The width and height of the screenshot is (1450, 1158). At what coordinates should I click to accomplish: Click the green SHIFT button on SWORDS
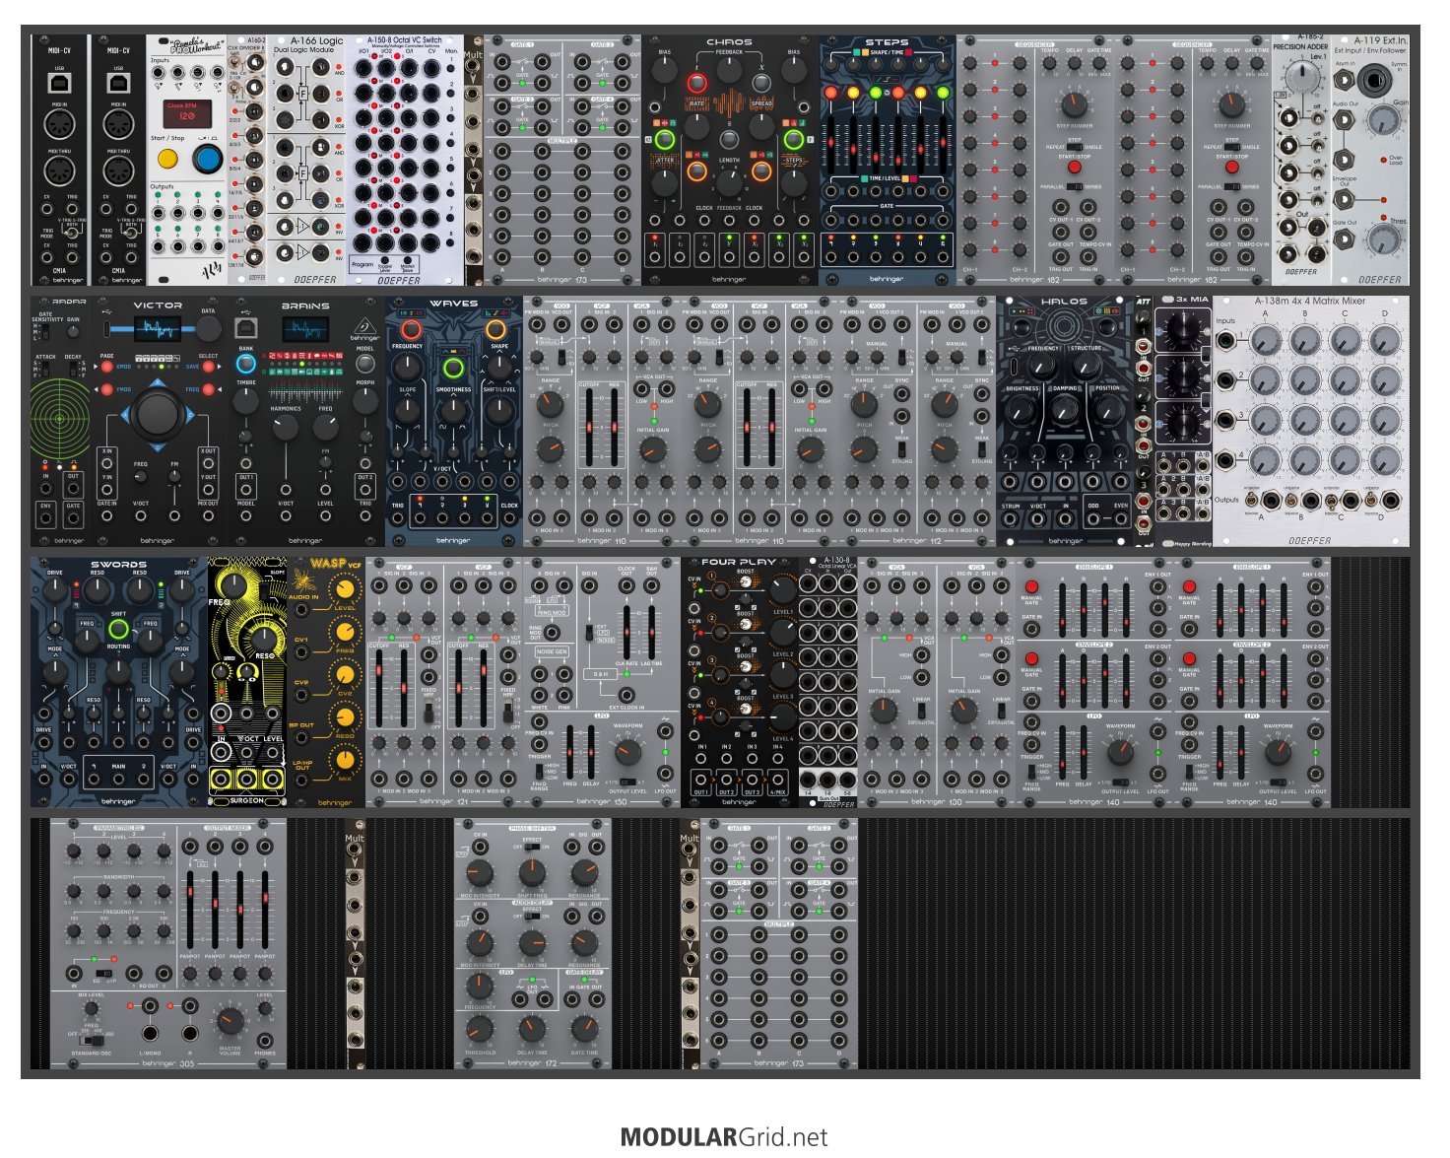pyautogui.click(x=118, y=629)
